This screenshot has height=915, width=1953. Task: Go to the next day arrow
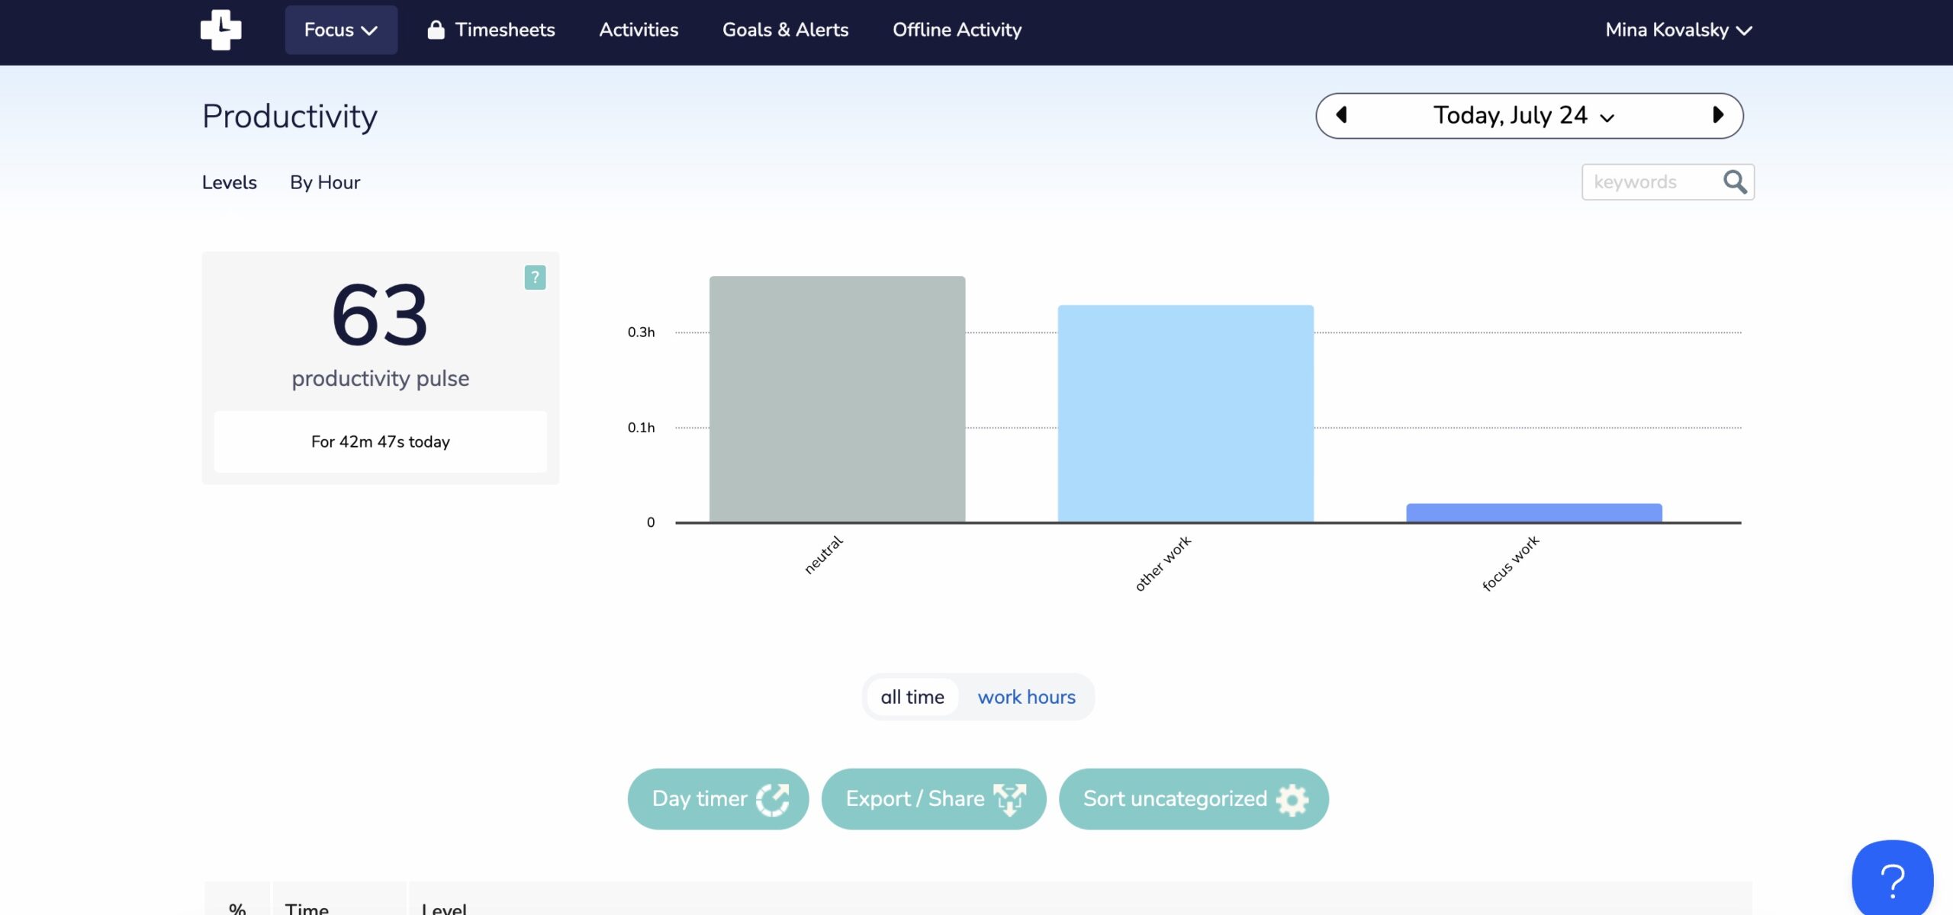(1718, 115)
